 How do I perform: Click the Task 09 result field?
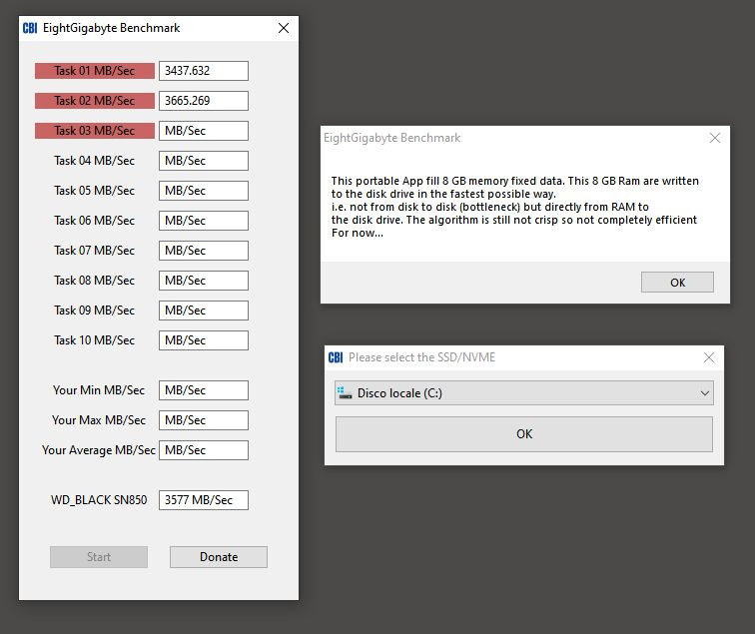[x=204, y=311]
